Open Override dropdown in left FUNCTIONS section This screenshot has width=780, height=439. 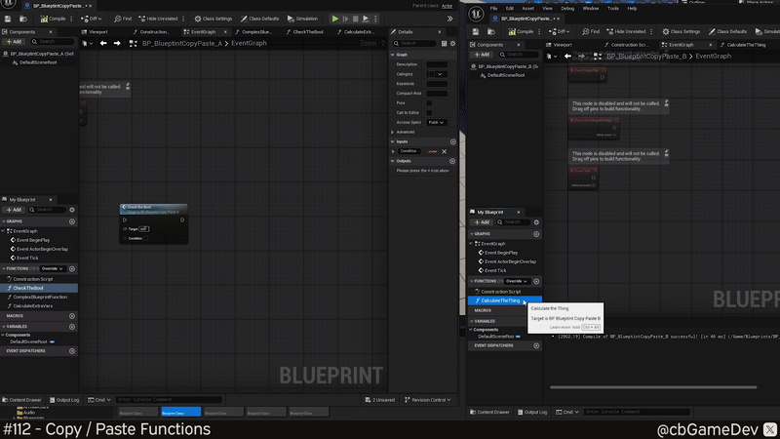pyautogui.click(x=53, y=269)
